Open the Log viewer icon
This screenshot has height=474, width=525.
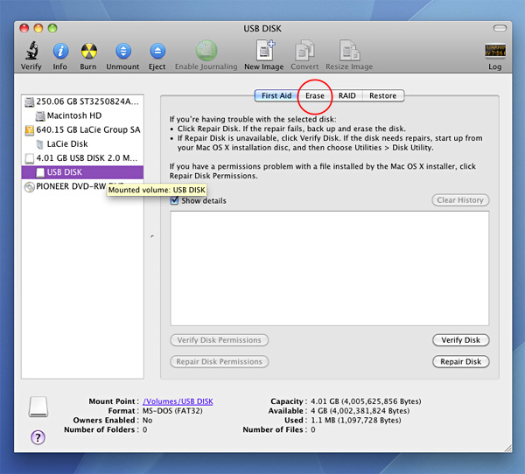[495, 52]
